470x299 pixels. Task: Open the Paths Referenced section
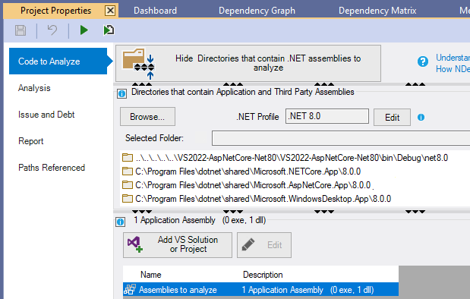tap(52, 168)
